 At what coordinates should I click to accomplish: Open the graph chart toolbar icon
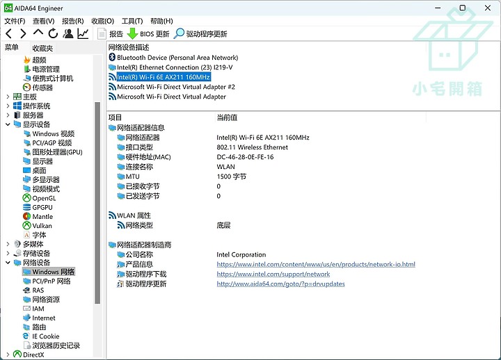(83, 33)
